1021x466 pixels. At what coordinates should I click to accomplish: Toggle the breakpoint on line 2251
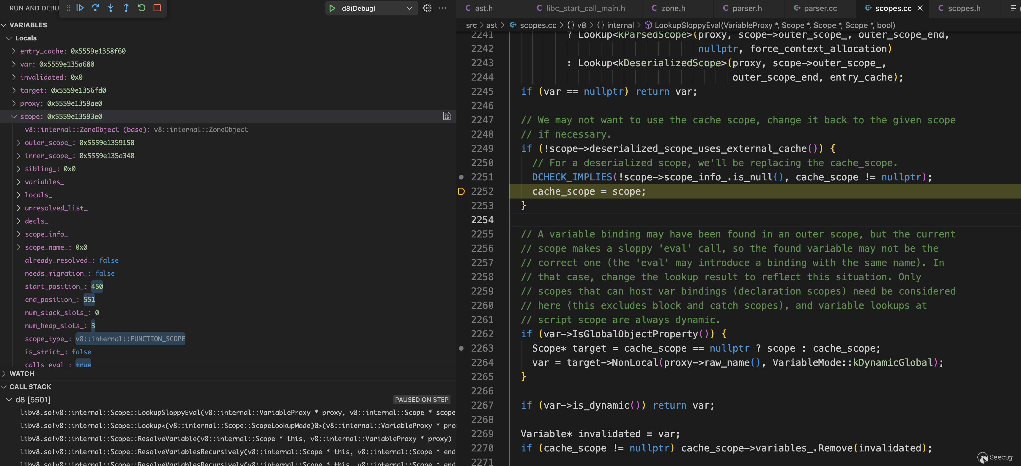coord(461,177)
